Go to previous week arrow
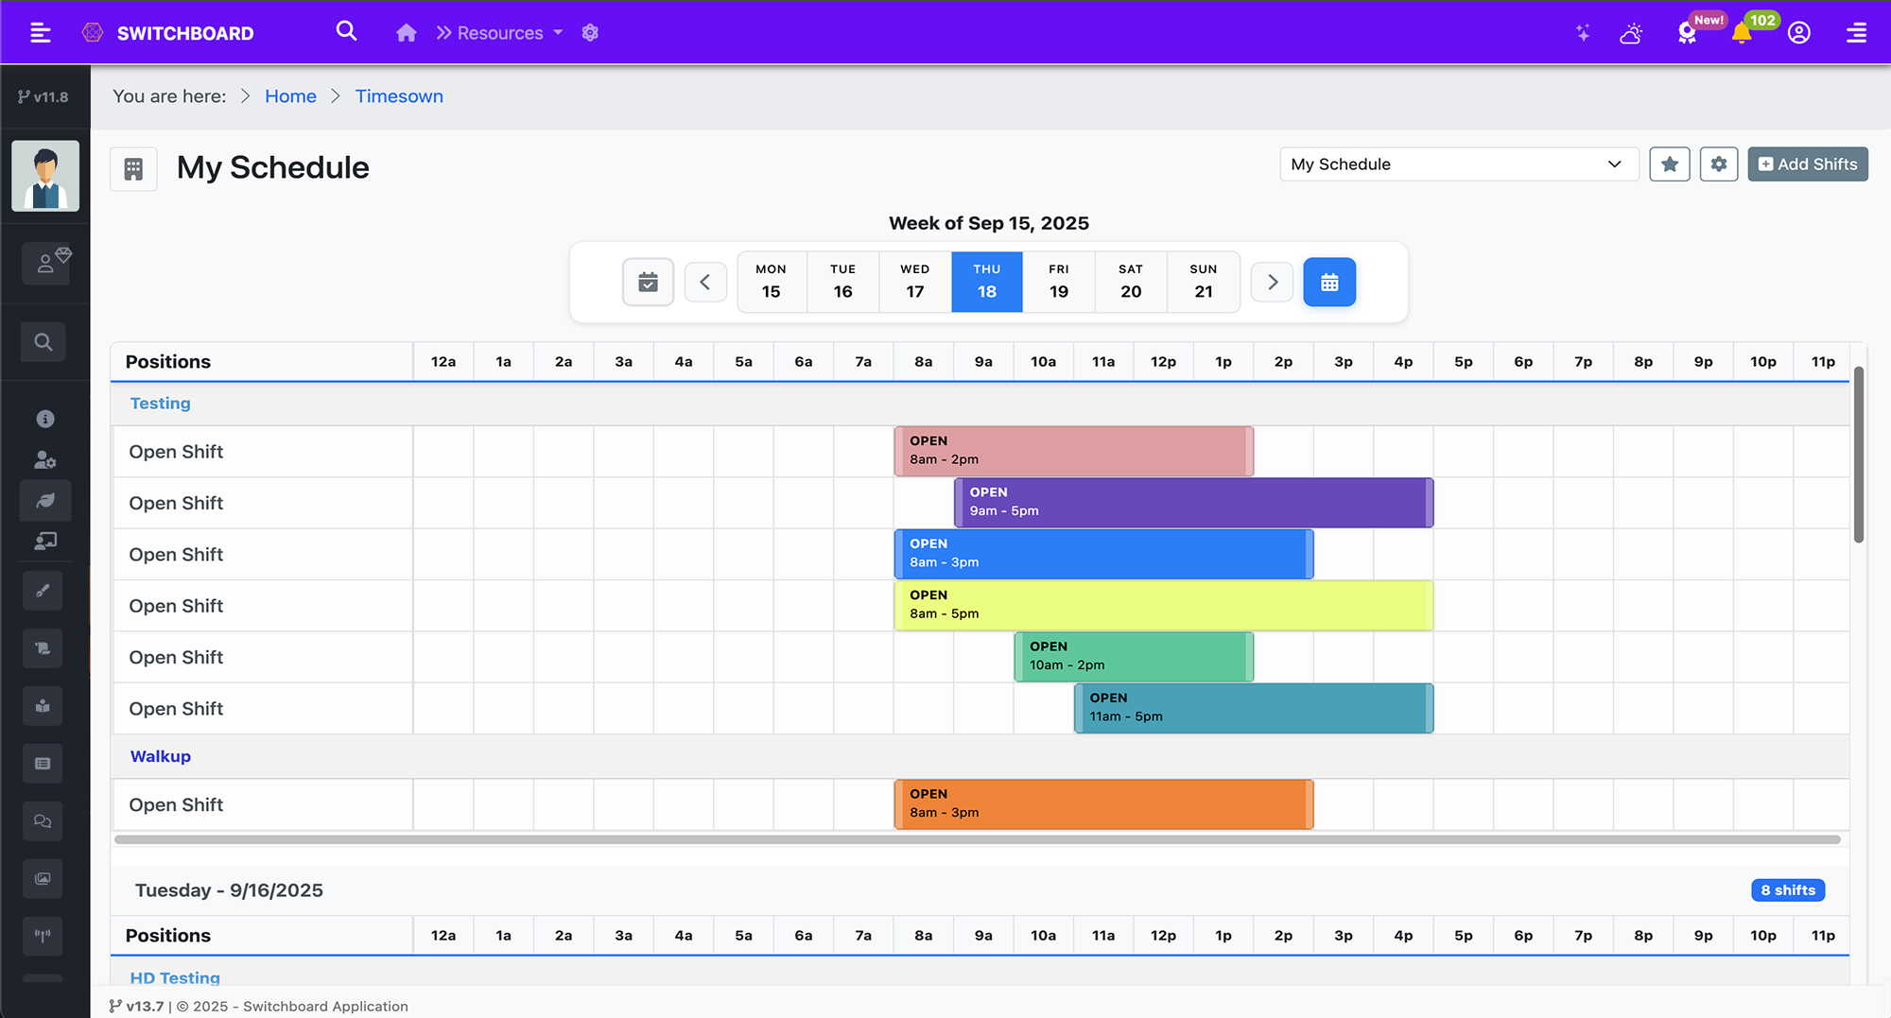Image resolution: width=1891 pixels, height=1018 pixels. tap(705, 282)
